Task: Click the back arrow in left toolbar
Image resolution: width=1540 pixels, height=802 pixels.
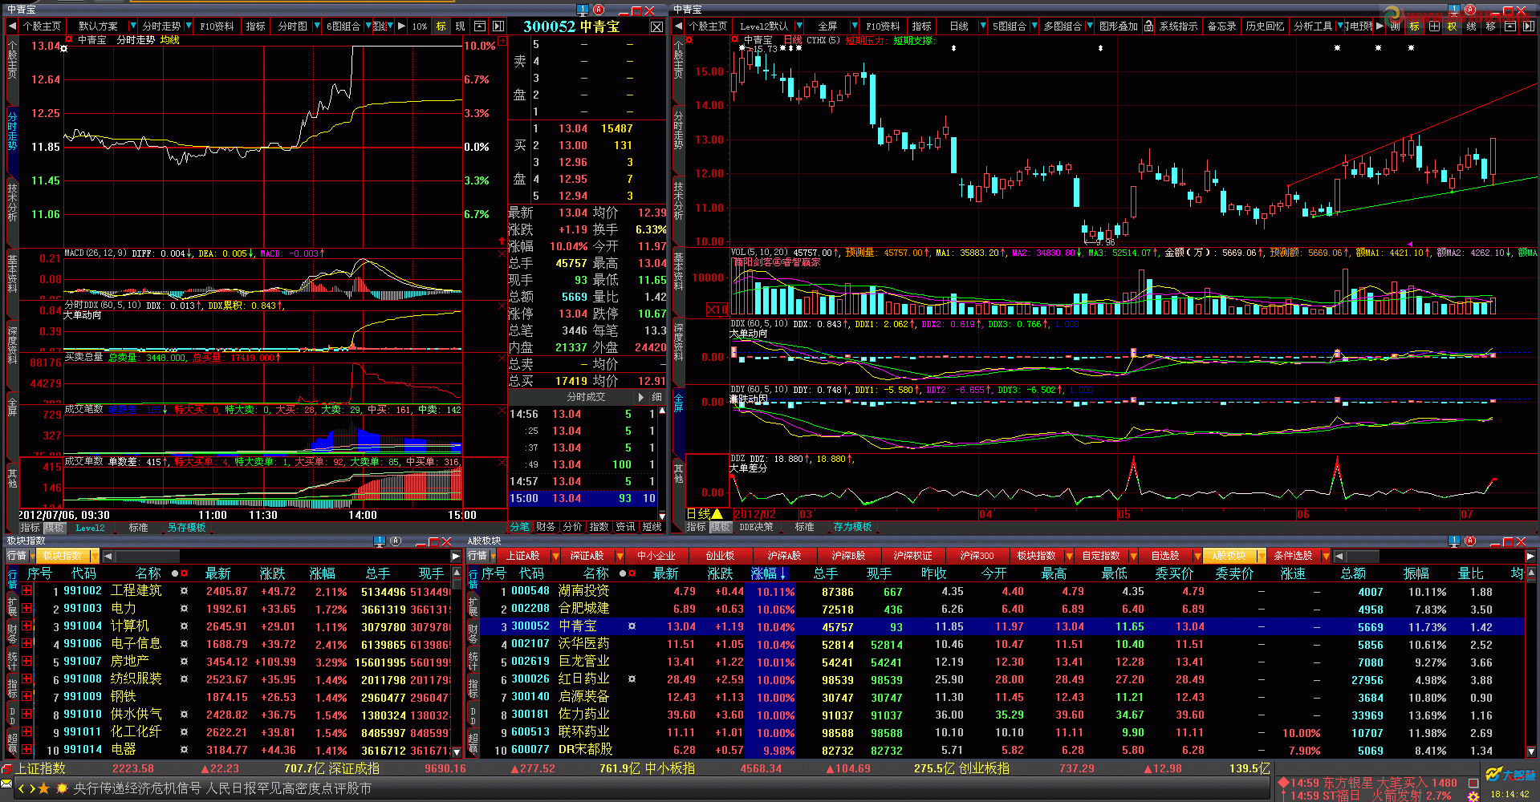Action: 12,26
